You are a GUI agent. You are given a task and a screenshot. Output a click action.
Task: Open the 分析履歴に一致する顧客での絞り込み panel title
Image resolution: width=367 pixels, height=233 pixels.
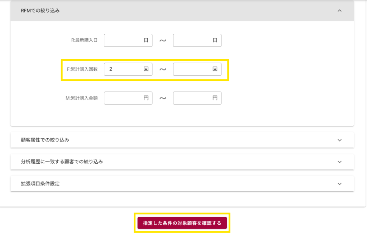click(x=62, y=162)
